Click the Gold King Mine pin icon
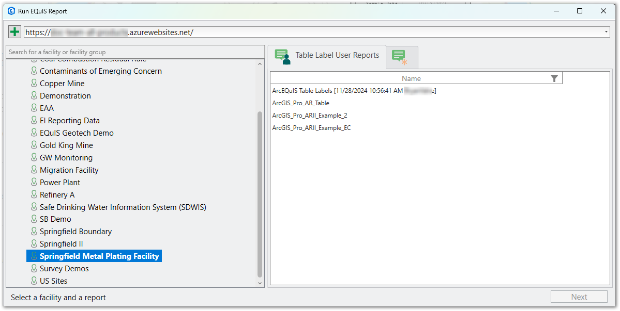Screen dimensions: 620x311 [x=34, y=145]
